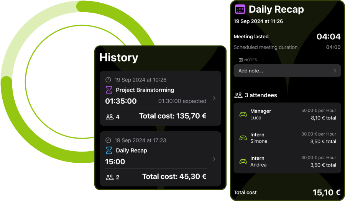This screenshot has width=345, height=201.
Task: Click the Add note field
Action: pos(287,71)
